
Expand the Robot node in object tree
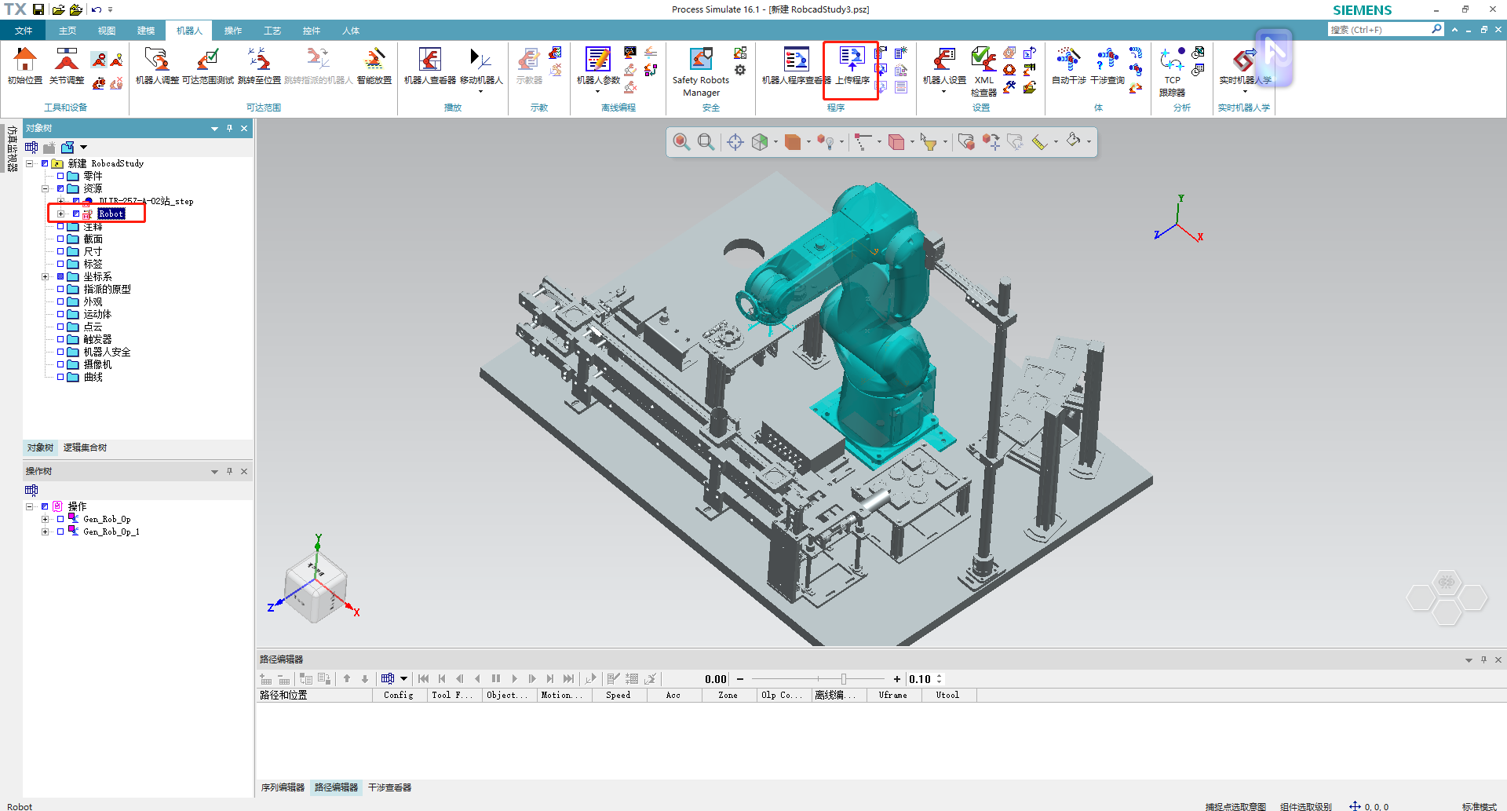(60, 214)
